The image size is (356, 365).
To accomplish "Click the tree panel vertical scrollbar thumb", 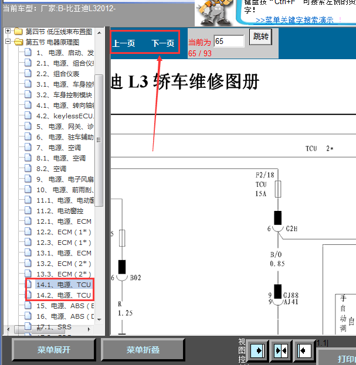I will point(99,141).
